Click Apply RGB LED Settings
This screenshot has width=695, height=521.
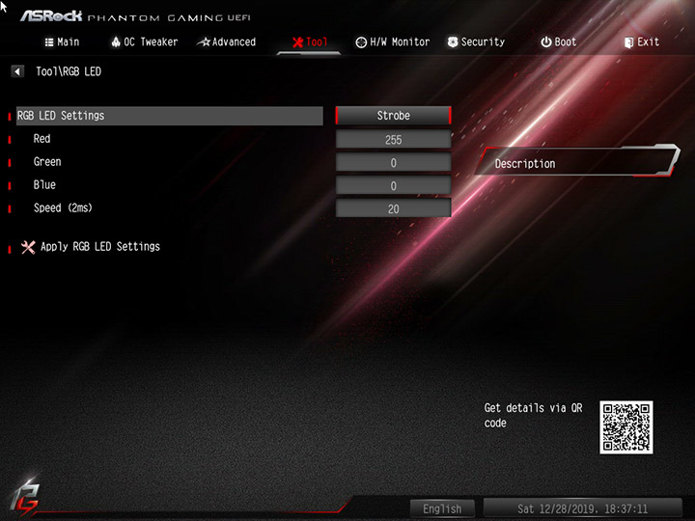(x=100, y=247)
